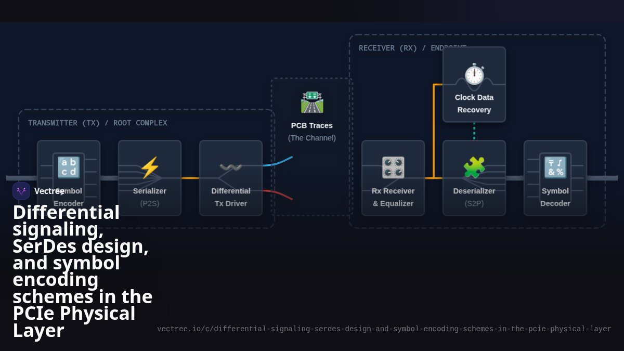Select the Clock Data Recovery label text
This screenshot has width=624, height=351.
click(x=474, y=103)
